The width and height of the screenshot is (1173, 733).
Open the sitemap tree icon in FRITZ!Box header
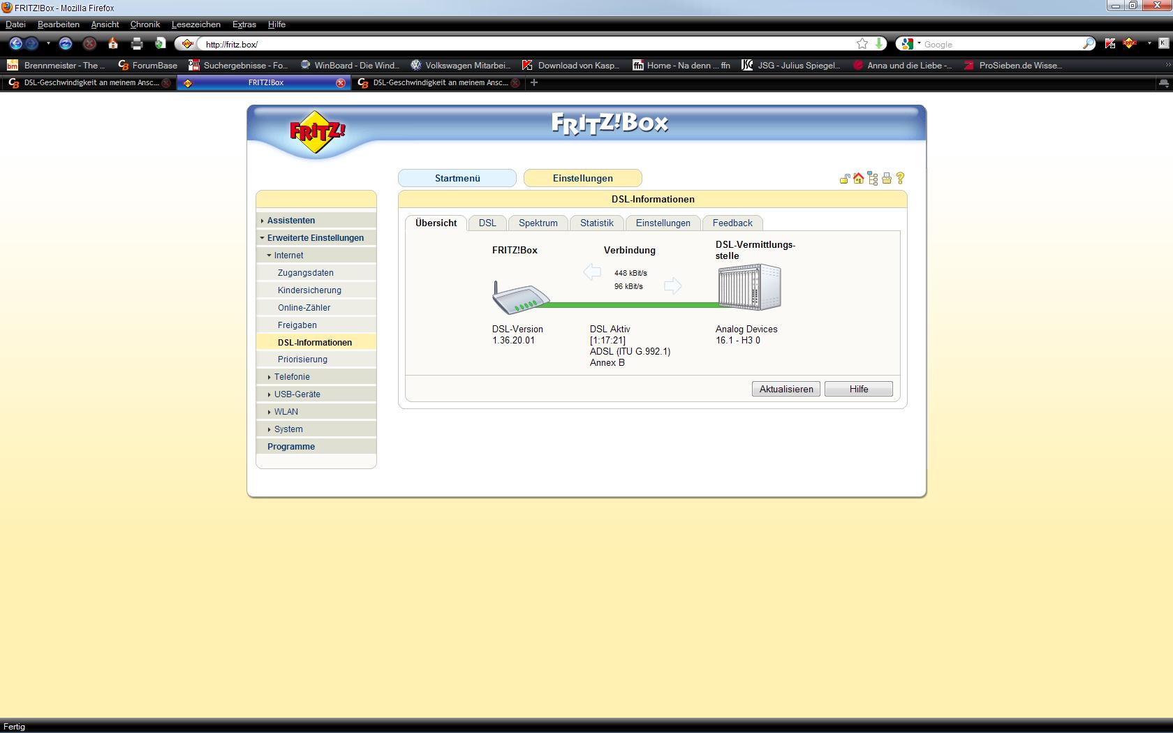tap(873, 179)
